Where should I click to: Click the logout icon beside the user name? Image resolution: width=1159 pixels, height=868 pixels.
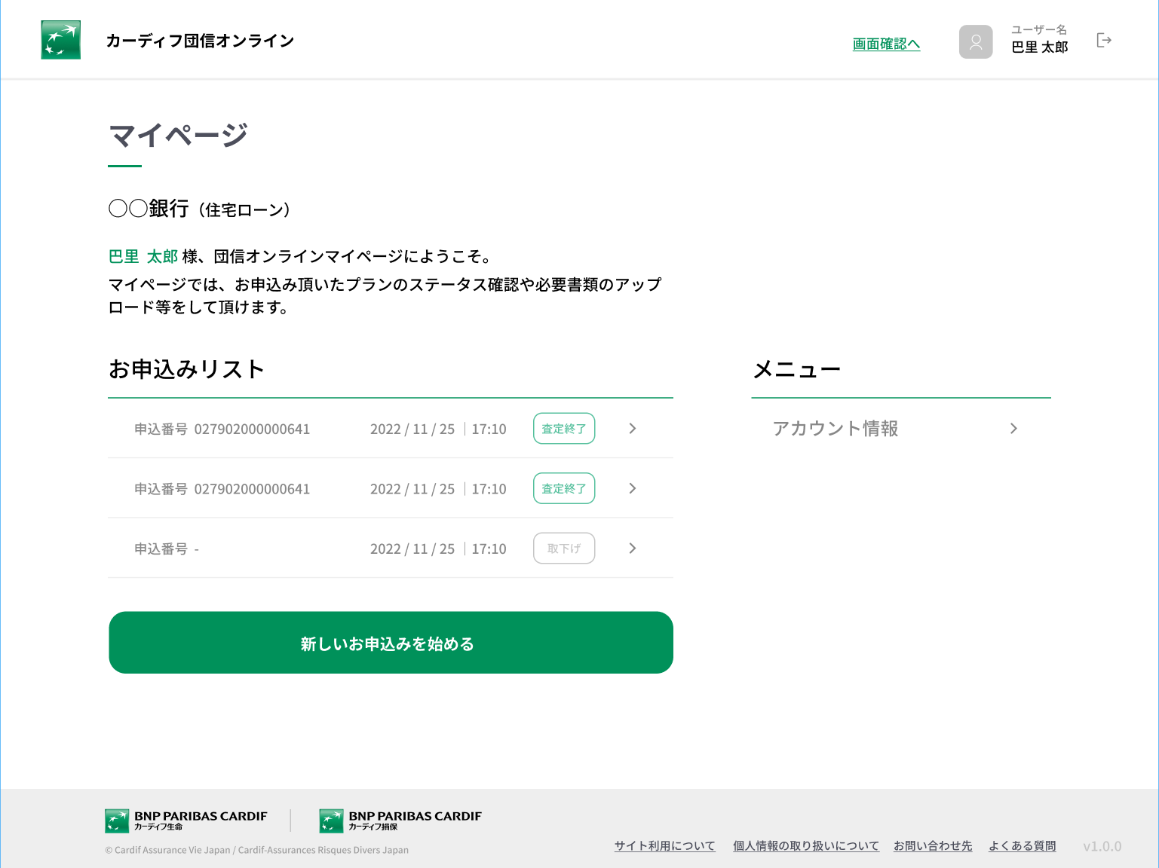1104,40
